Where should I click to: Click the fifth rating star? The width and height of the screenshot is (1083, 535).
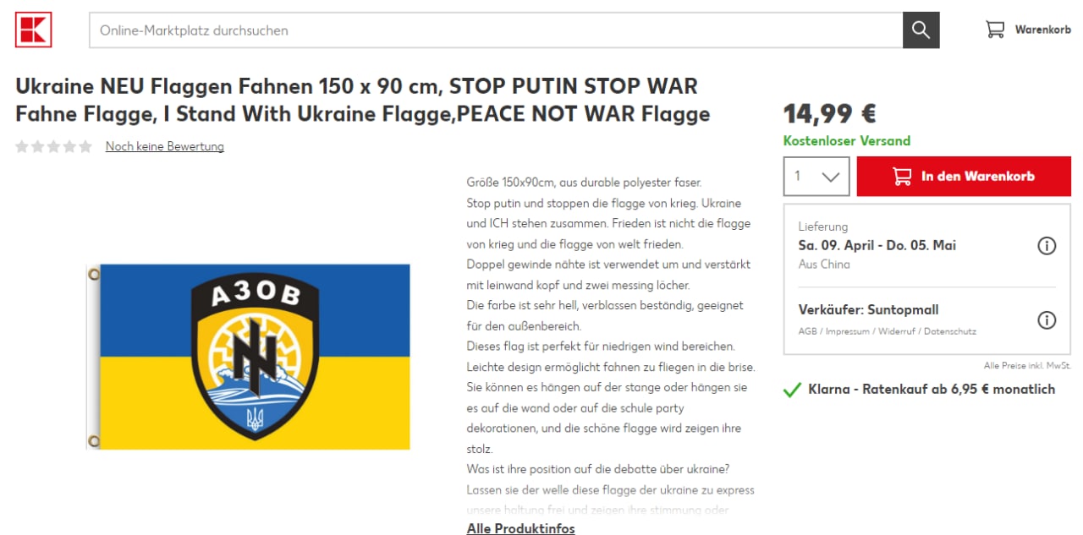coord(85,147)
